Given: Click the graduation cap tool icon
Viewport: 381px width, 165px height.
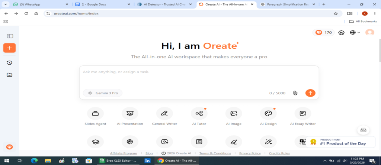Looking at the screenshot, I should 95,142.
